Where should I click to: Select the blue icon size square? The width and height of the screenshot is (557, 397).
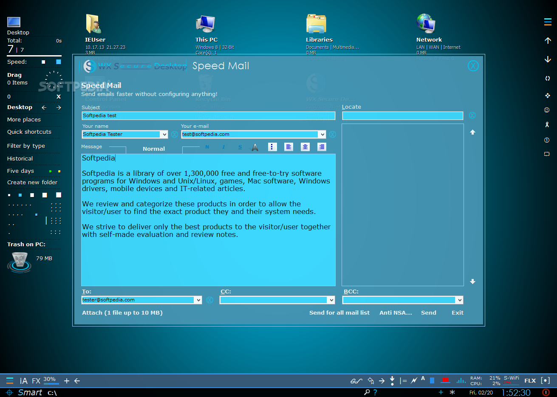20,195
